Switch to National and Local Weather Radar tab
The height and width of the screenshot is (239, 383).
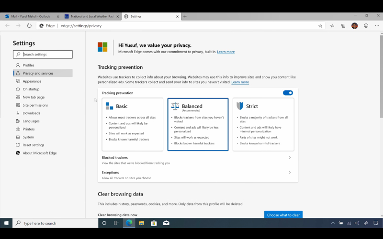tap(91, 16)
